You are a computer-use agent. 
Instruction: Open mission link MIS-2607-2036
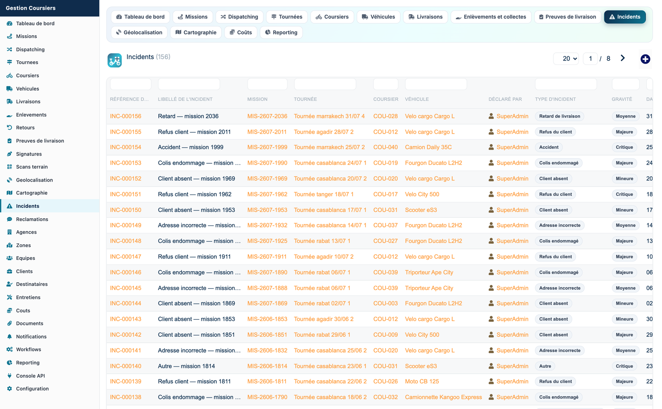coord(267,116)
